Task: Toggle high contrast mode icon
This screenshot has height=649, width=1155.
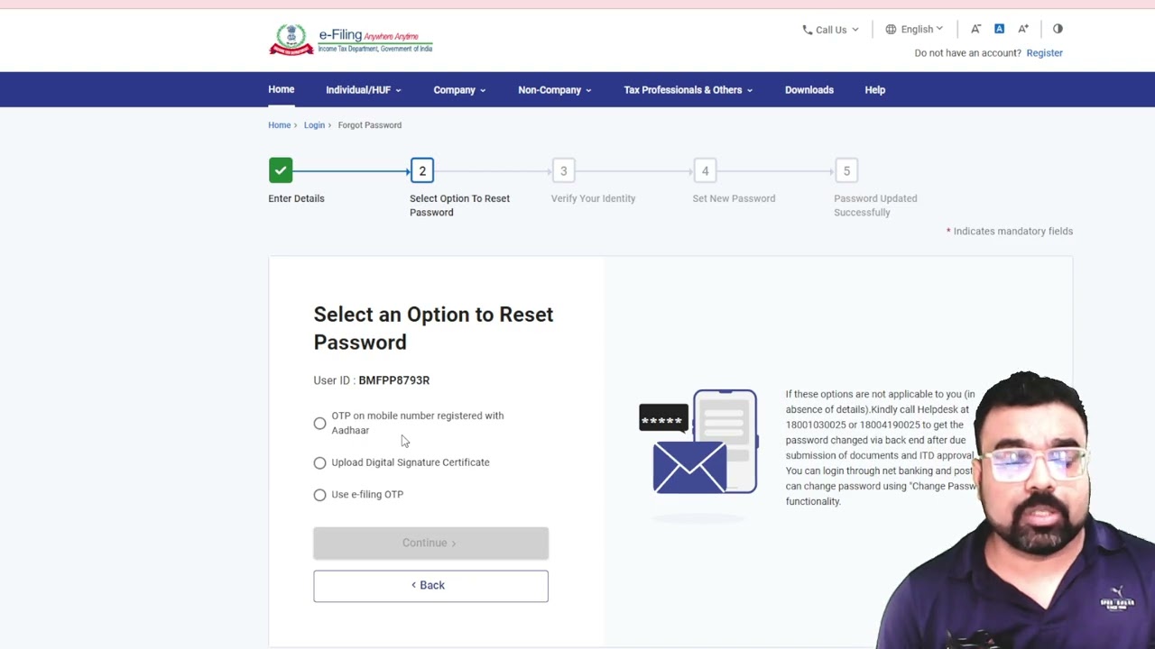Action: coord(1058,29)
